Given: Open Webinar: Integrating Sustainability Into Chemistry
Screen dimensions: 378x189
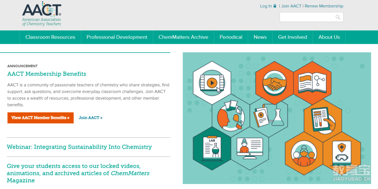Looking at the screenshot, I should 79,147.
